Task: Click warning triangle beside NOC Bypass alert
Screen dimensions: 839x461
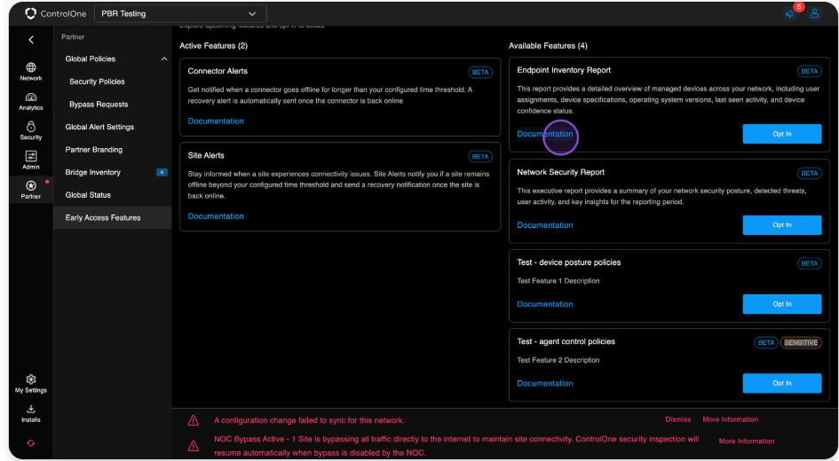Action: point(194,446)
